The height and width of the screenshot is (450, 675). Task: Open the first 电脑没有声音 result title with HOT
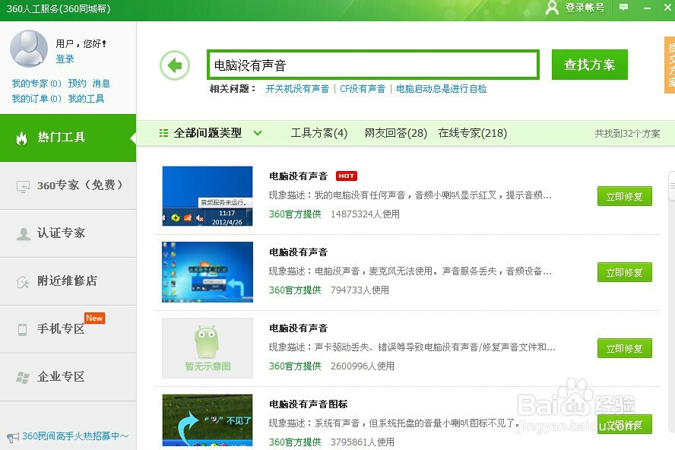pos(298,176)
